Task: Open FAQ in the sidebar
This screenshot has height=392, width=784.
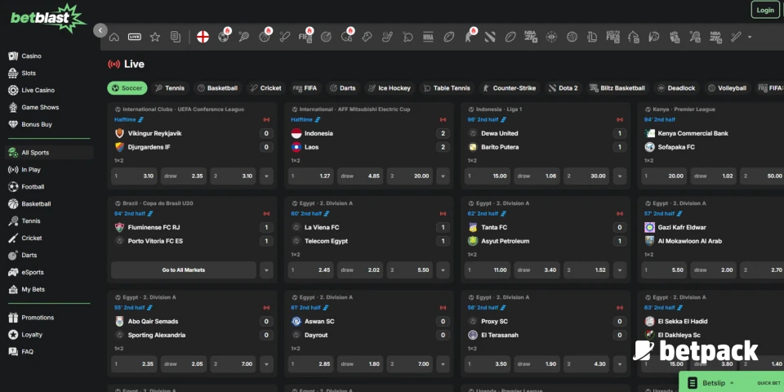Action: point(27,351)
